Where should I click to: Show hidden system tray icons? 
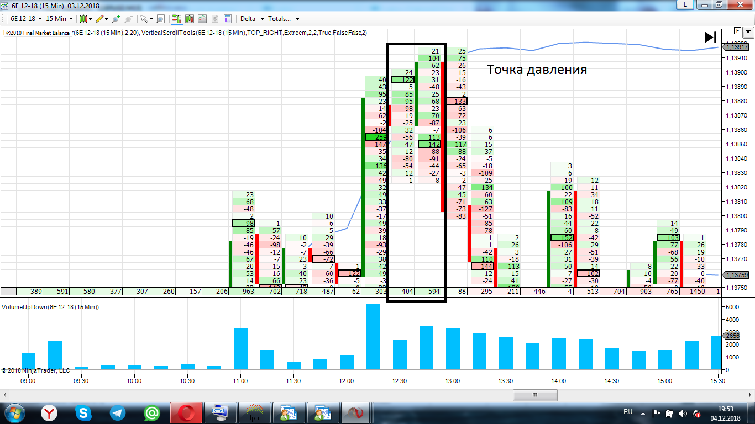click(642, 412)
